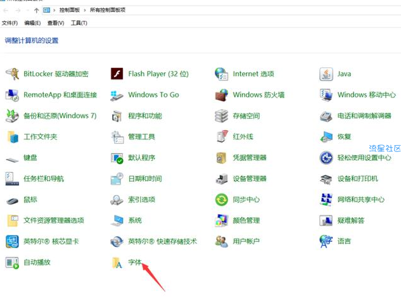Click the 默认程序 icon
Image resolution: width=401 pixels, height=297 pixels.
click(x=117, y=158)
